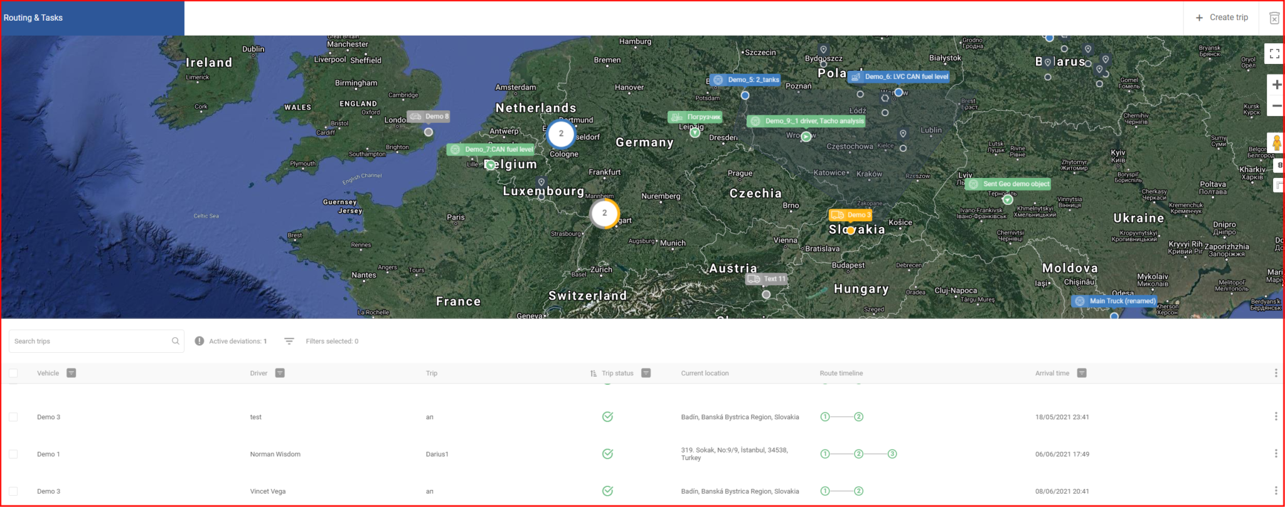Toggle fullscreen map view
The width and height of the screenshot is (1285, 507).
(x=1274, y=54)
